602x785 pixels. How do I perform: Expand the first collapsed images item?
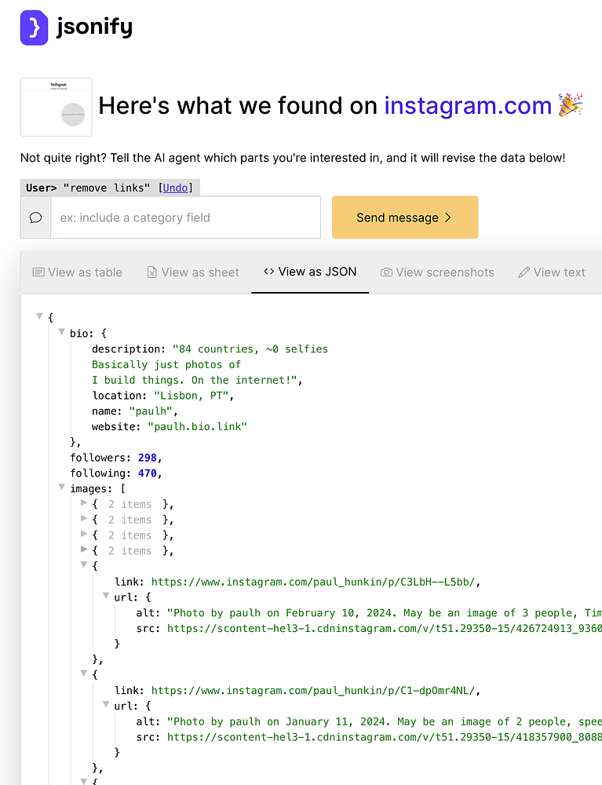point(85,503)
